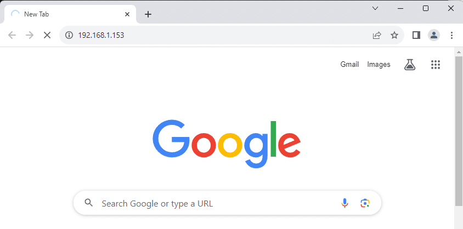Open a new tab with the plus button
463x229 pixels.
(x=148, y=14)
